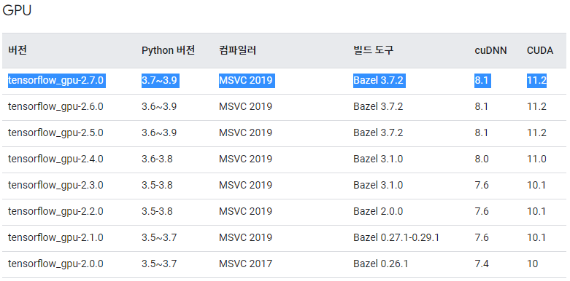570x281 pixels.
Task: Select the tensorflow_gpu-2.2.0 cell
Action: (x=55, y=211)
